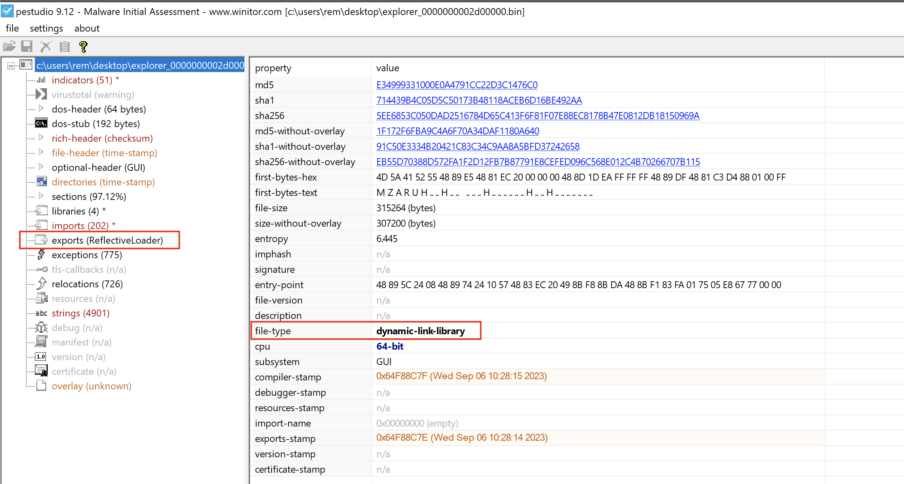Open the md5 hash link

coord(457,85)
